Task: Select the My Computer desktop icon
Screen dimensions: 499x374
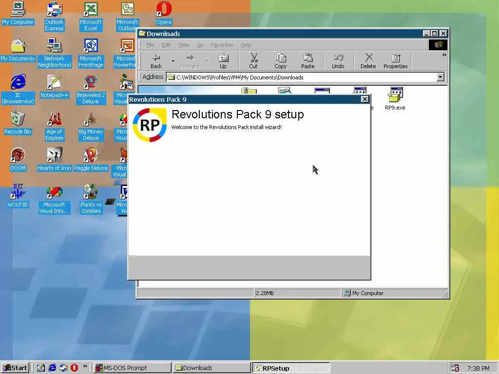Action: tap(18, 13)
